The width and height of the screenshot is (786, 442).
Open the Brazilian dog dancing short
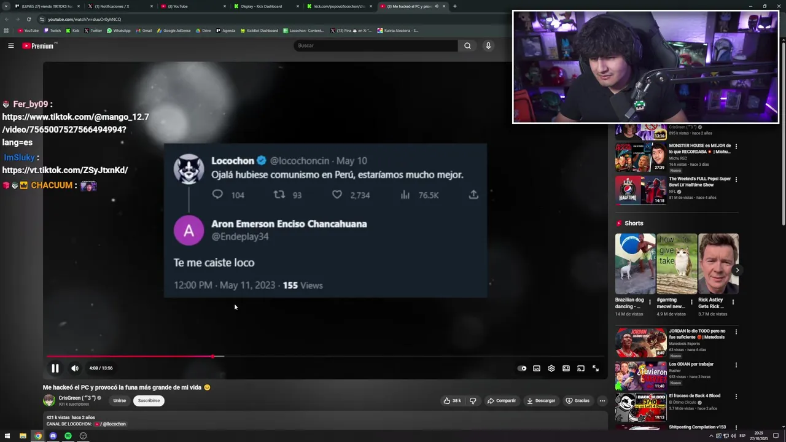[635, 264]
